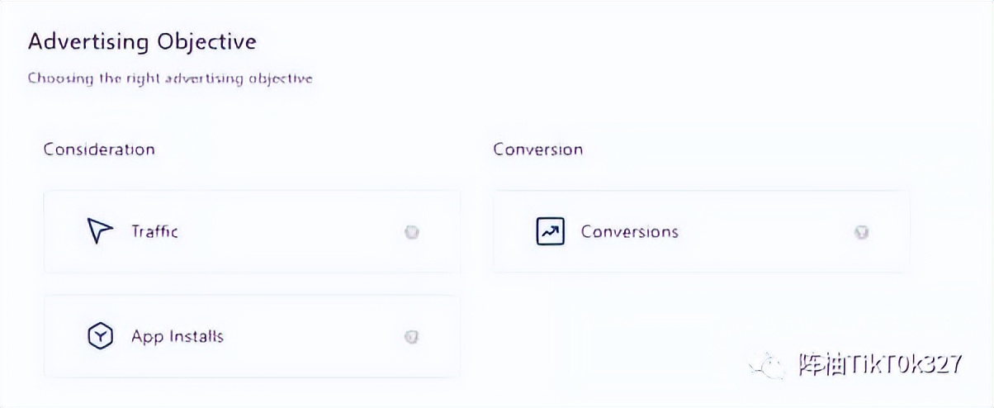Click the "Traffic" label text
994x408 pixels.
tap(154, 231)
